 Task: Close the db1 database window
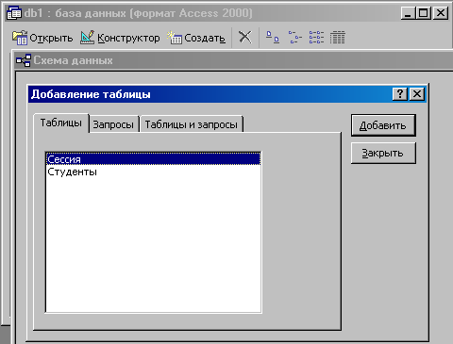coord(441,13)
